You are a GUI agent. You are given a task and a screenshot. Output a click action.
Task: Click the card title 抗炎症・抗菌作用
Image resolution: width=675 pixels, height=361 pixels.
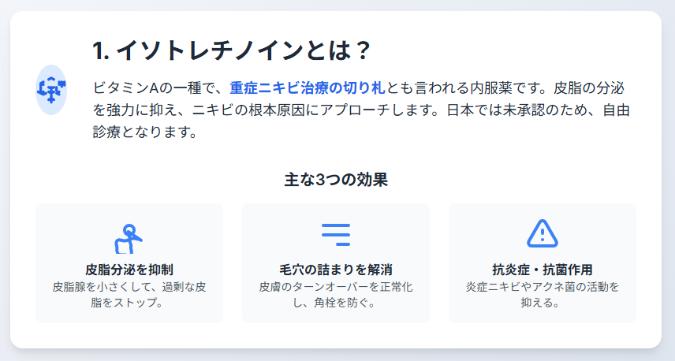(543, 270)
